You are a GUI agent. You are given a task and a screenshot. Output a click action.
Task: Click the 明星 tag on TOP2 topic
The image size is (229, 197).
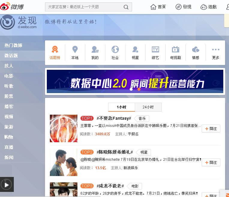point(143,152)
